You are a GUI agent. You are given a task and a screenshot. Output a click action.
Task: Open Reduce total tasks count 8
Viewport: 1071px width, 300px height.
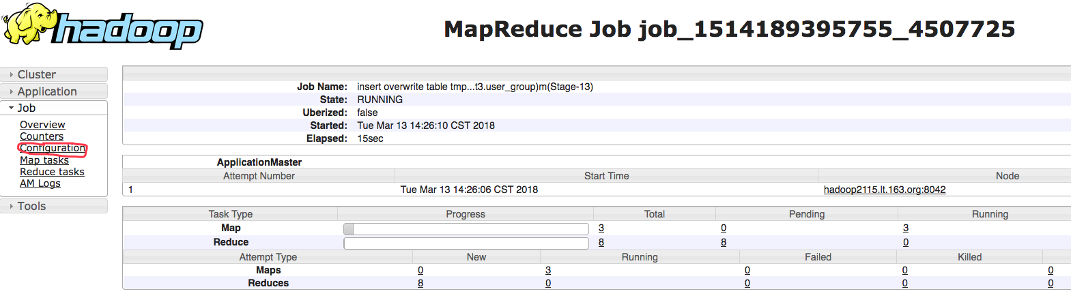point(601,242)
